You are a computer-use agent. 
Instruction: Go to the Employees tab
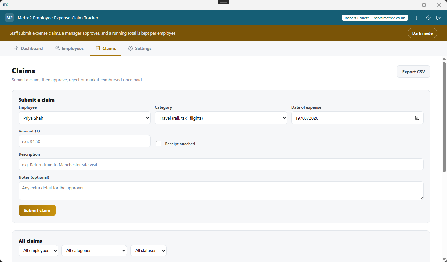69,48
